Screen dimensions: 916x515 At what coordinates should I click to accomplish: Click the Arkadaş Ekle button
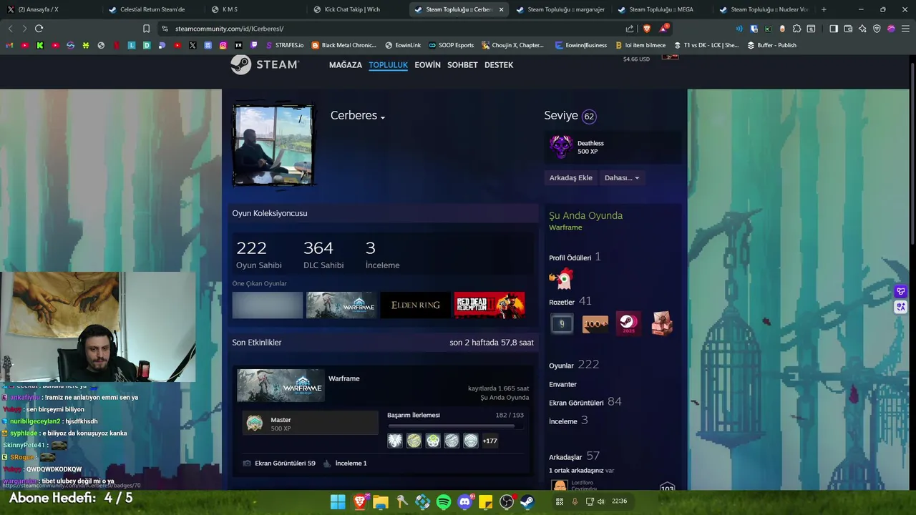pos(570,177)
